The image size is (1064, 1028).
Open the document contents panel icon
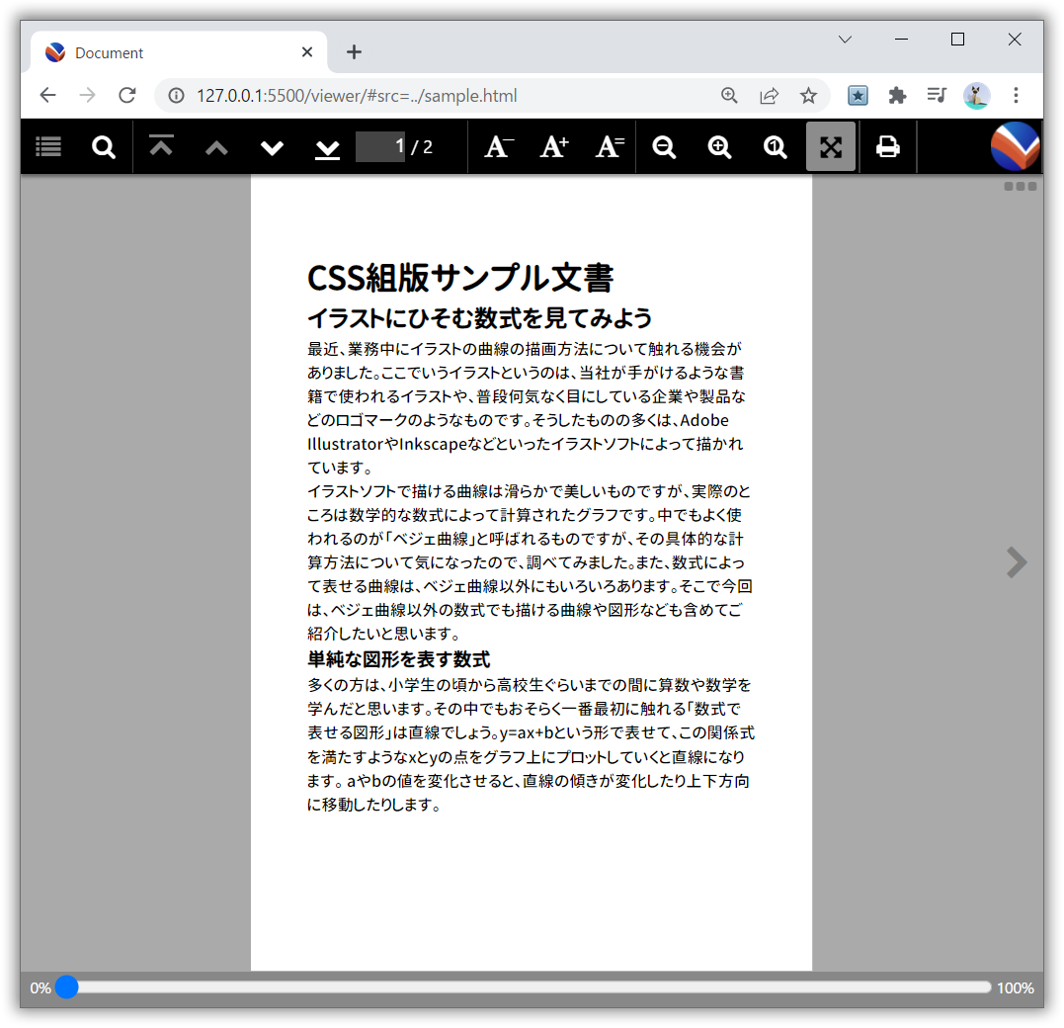click(x=47, y=146)
